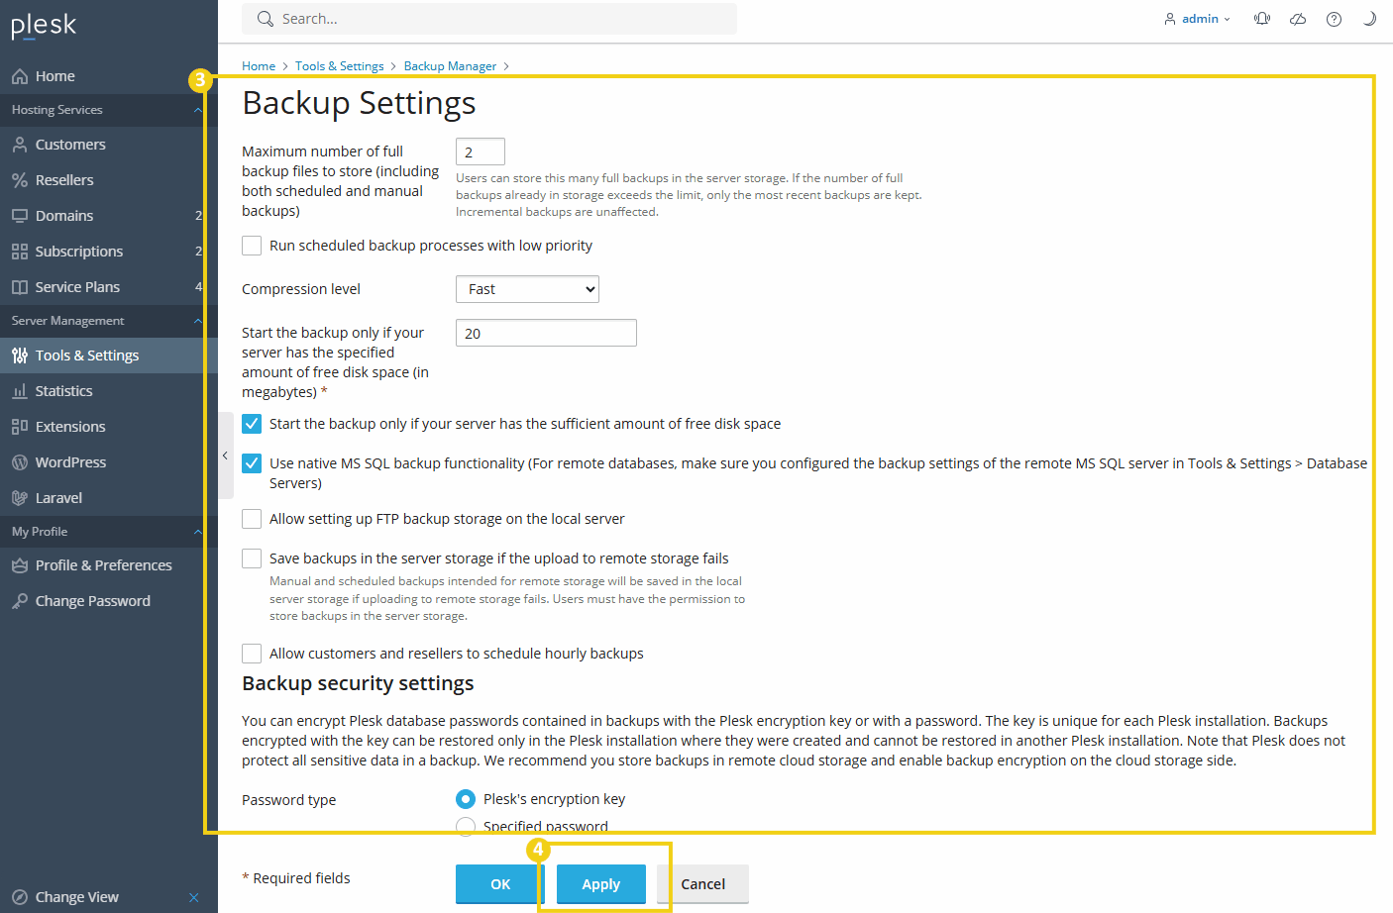The height and width of the screenshot is (913, 1393).
Task: Enable FTP backup storage on local server
Action: [252, 519]
